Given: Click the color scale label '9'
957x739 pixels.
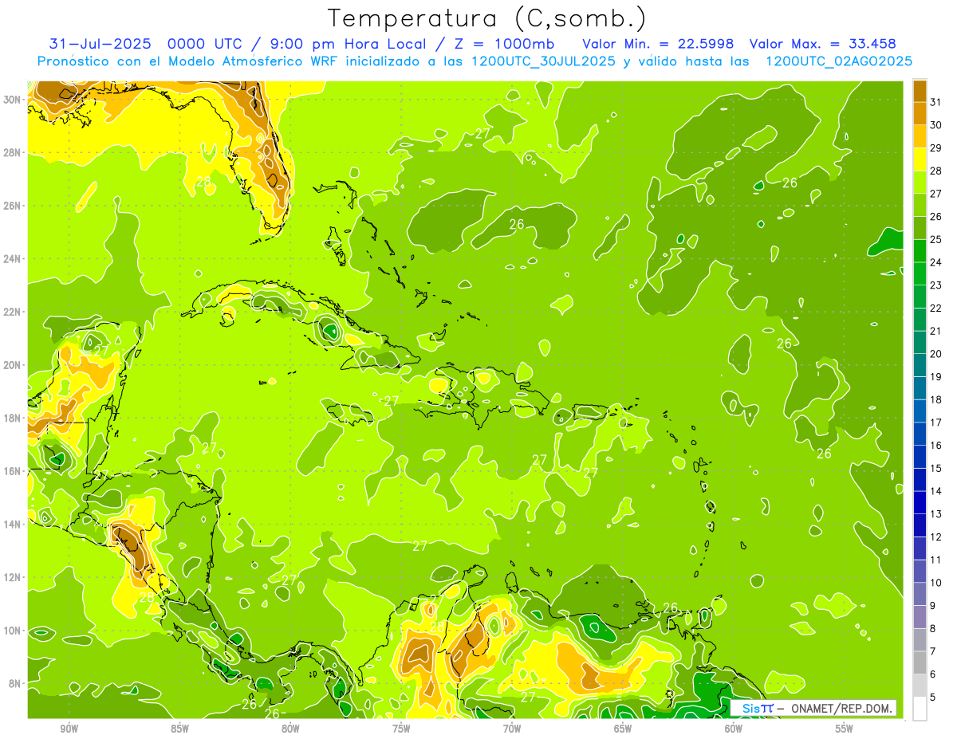Looking at the screenshot, I should 934,606.
